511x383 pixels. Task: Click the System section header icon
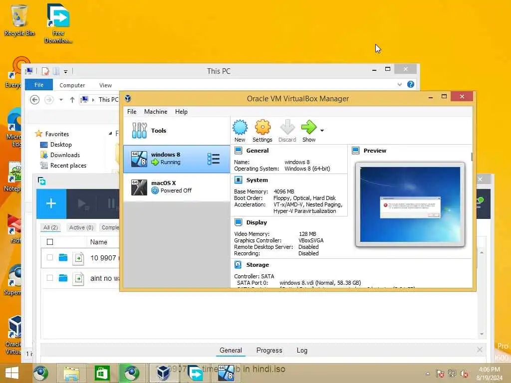[x=238, y=180]
